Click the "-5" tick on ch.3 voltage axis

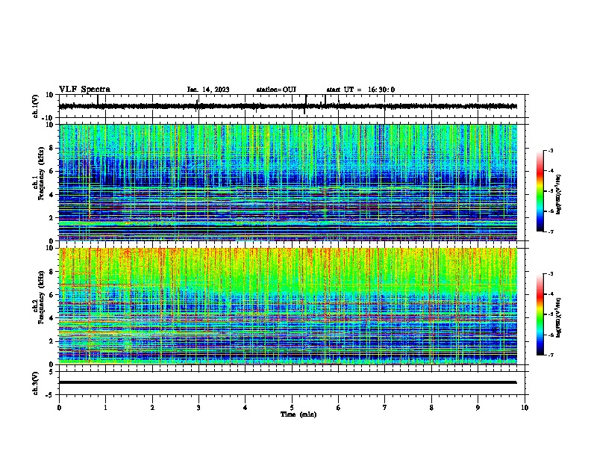tap(50, 395)
